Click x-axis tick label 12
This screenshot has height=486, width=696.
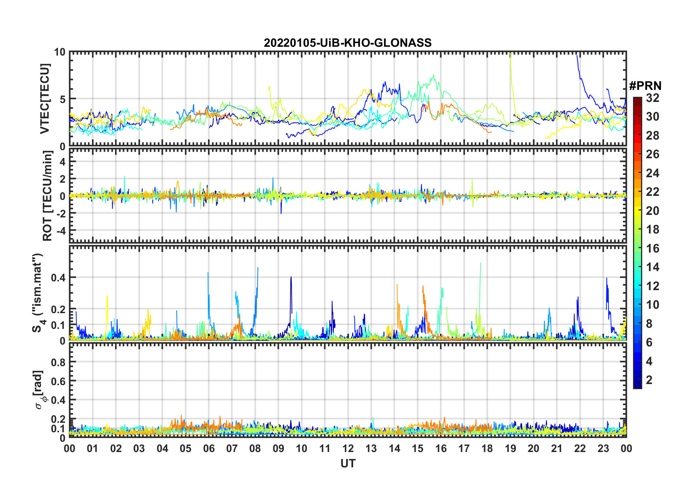[348, 449]
